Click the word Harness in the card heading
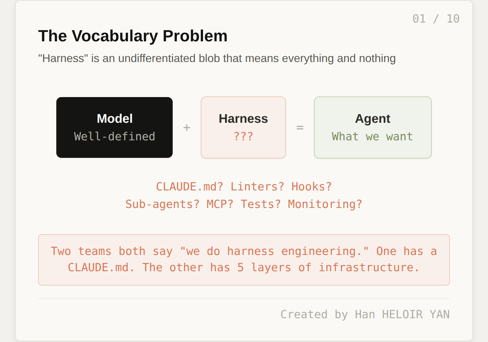 click(243, 118)
